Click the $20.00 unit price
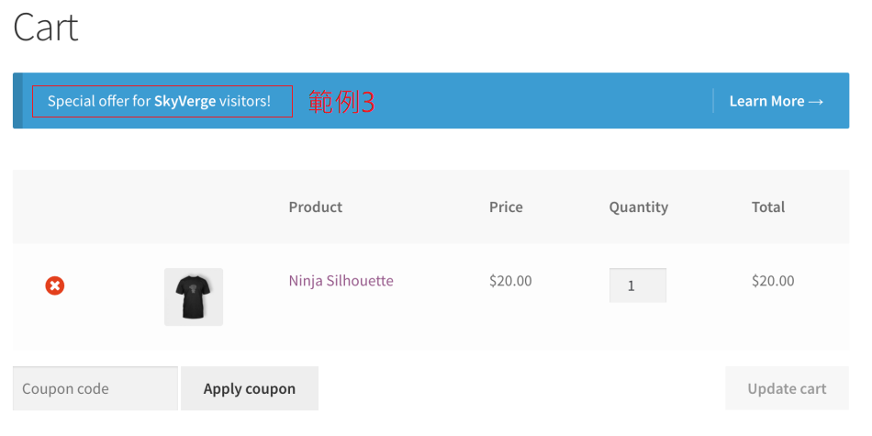 pos(510,281)
